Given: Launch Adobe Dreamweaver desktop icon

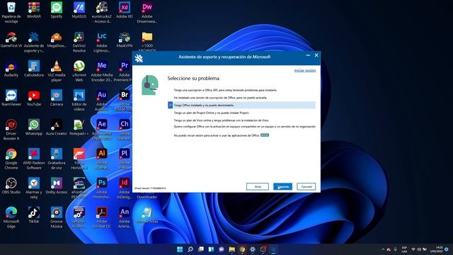Looking at the screenshot, I should coord(147,13).
